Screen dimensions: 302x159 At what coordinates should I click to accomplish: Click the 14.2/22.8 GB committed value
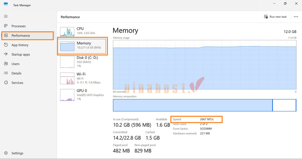(127, 138)
